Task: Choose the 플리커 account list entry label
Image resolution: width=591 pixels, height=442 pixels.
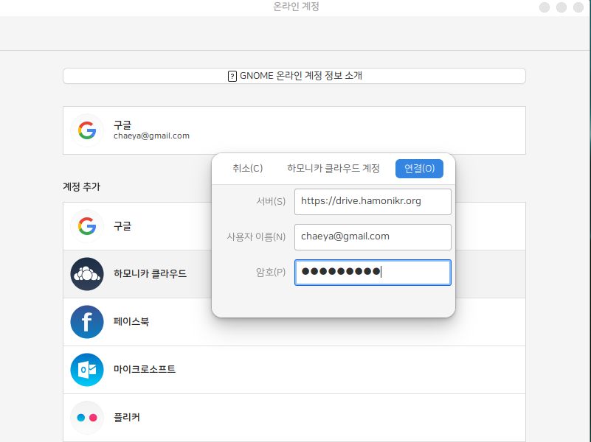Action: click(x=127, y=418)
